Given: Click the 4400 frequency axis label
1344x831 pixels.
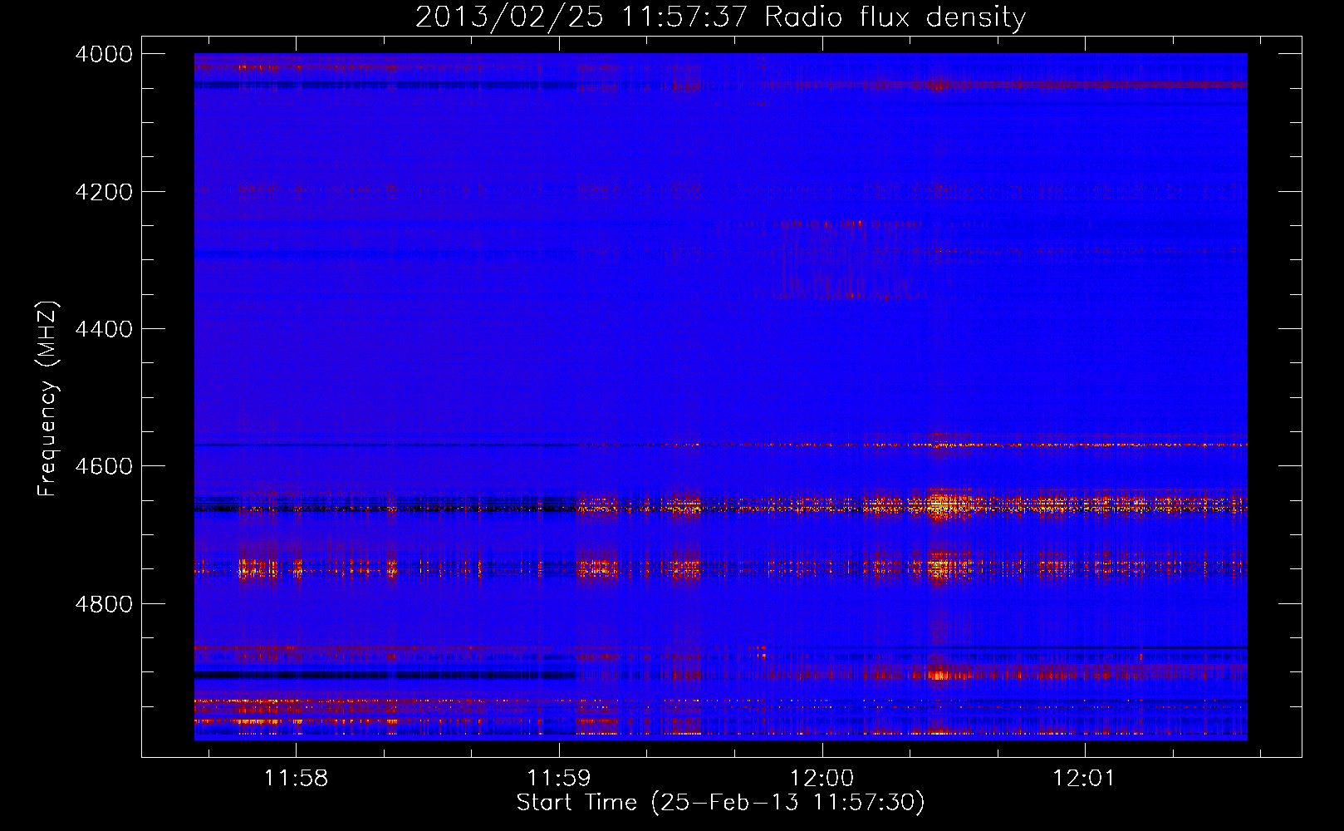Looking at the screenshot, I should pyautogui.click(x=104, y=329).
